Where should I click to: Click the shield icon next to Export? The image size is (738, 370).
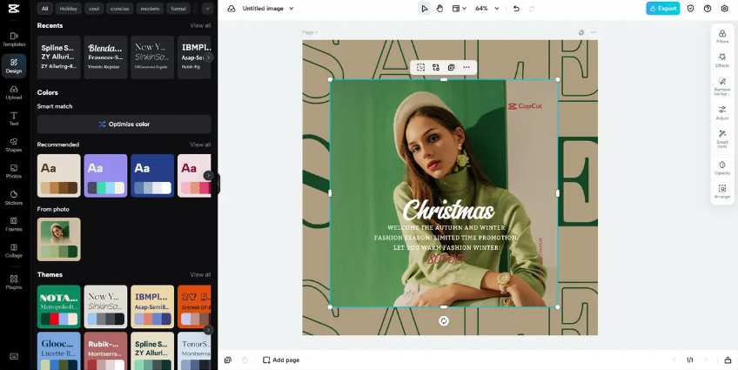pos(690,9)
